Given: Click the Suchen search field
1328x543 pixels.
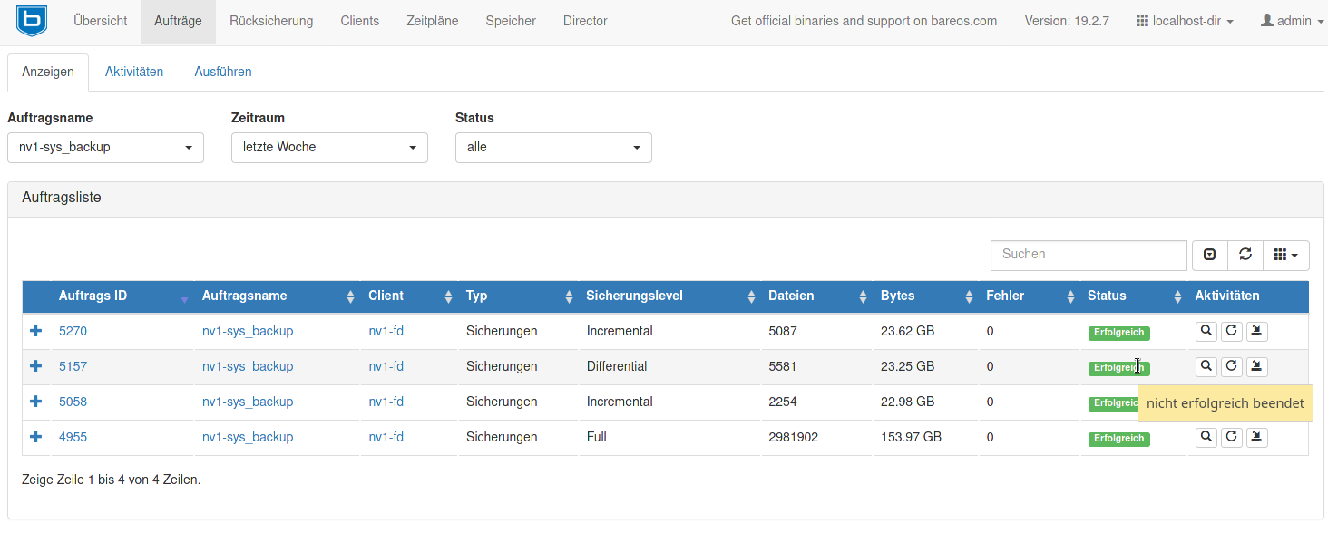Looking at the screenshot, I should point(1088,255).
